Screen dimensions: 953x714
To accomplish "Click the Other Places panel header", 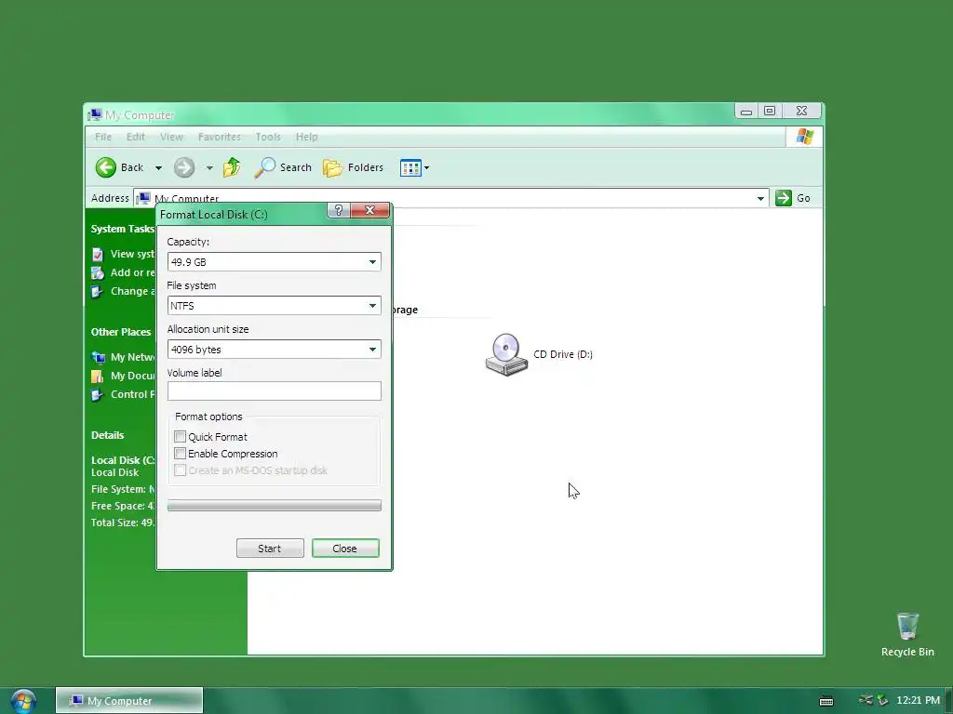I will point(121,332).
